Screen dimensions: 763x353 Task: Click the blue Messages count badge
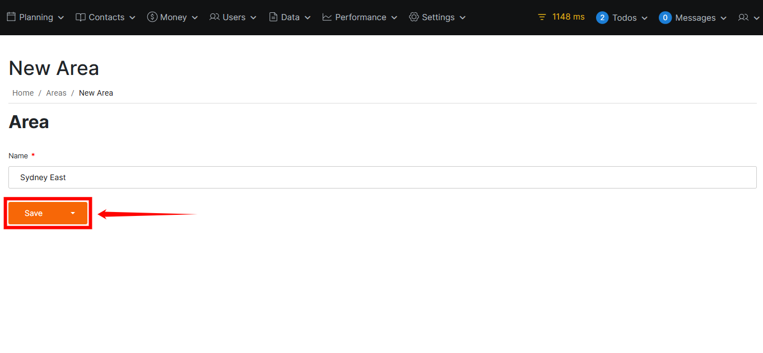tap(665, 17)
